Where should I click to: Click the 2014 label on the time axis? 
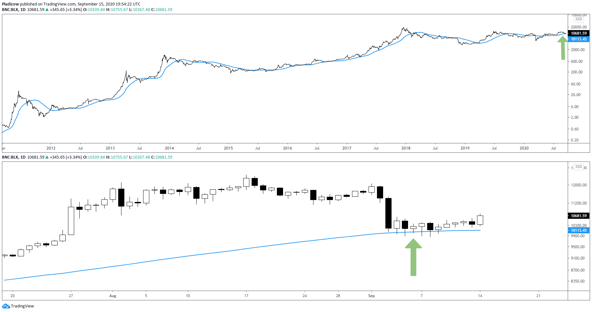(169, 148)
